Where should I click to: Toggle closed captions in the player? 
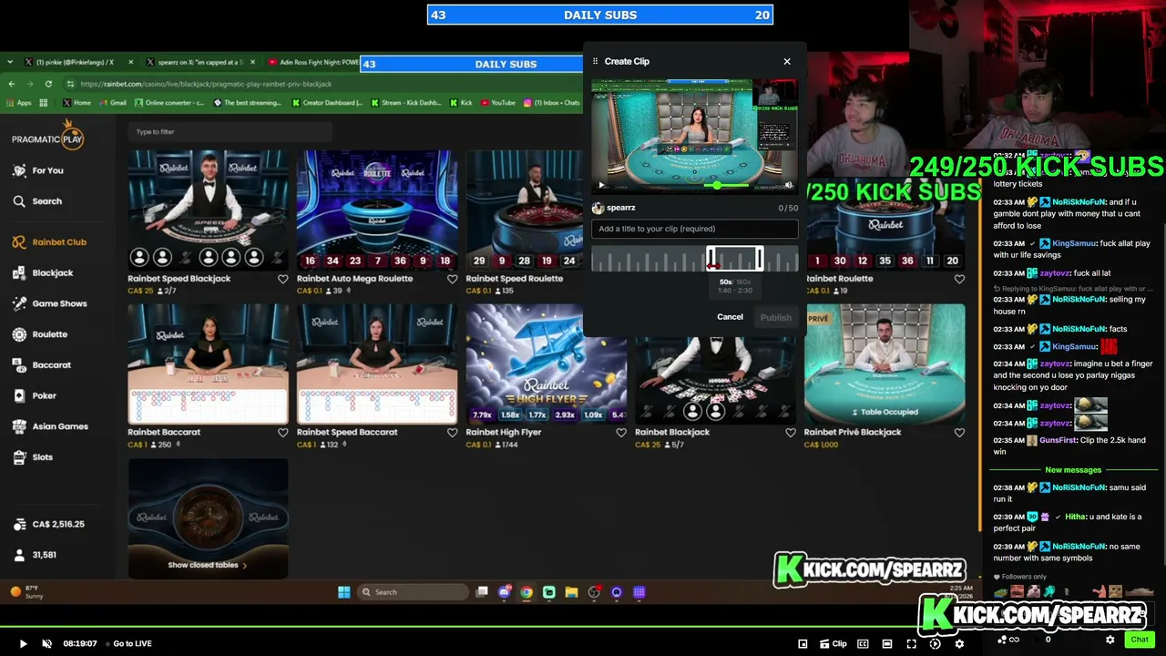coord(863,643)
